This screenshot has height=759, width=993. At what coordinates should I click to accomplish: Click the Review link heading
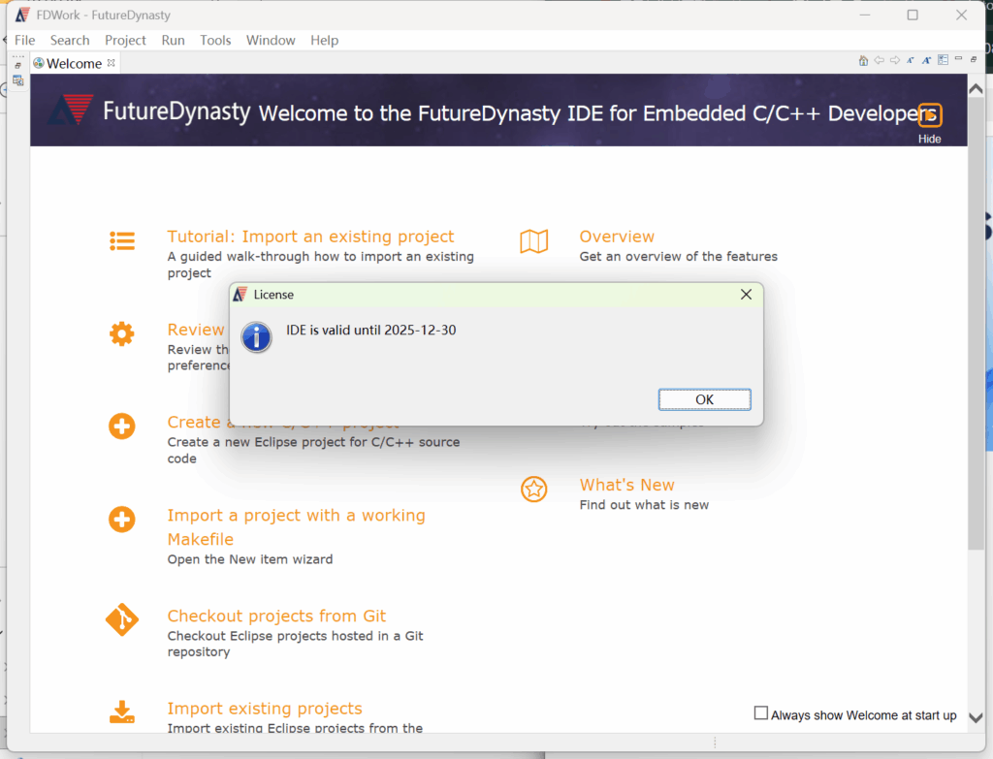pyautogui.click(x=196, y=330)
